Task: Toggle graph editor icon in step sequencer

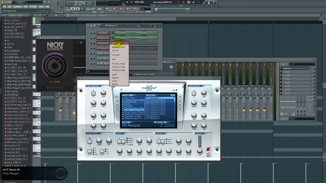Action: tap(151, 25)
